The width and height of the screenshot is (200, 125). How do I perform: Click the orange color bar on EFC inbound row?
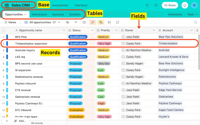tap(7, 110)
